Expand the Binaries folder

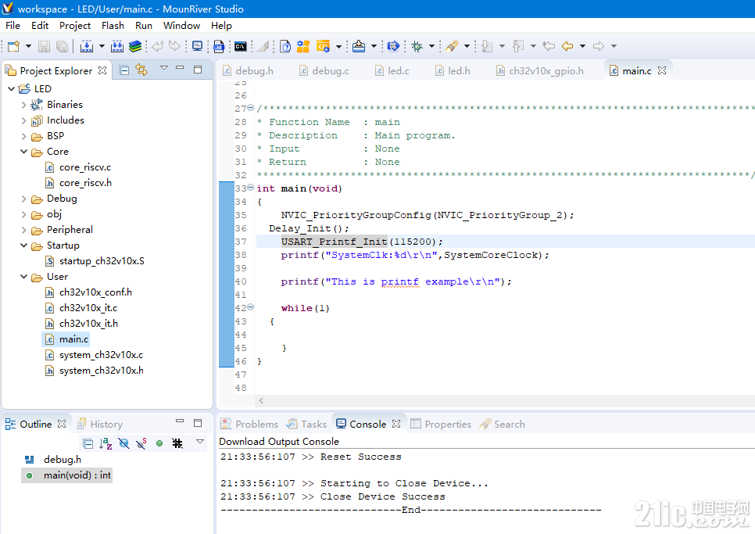[23, 105]
